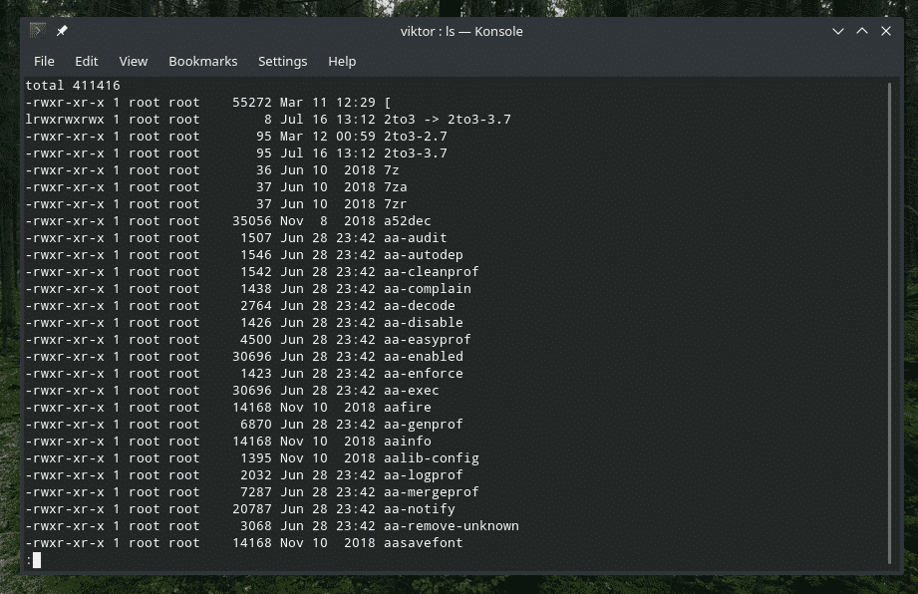Click the '2to3 -> 2to3-3.7' symlink entry

pos(447,120)
